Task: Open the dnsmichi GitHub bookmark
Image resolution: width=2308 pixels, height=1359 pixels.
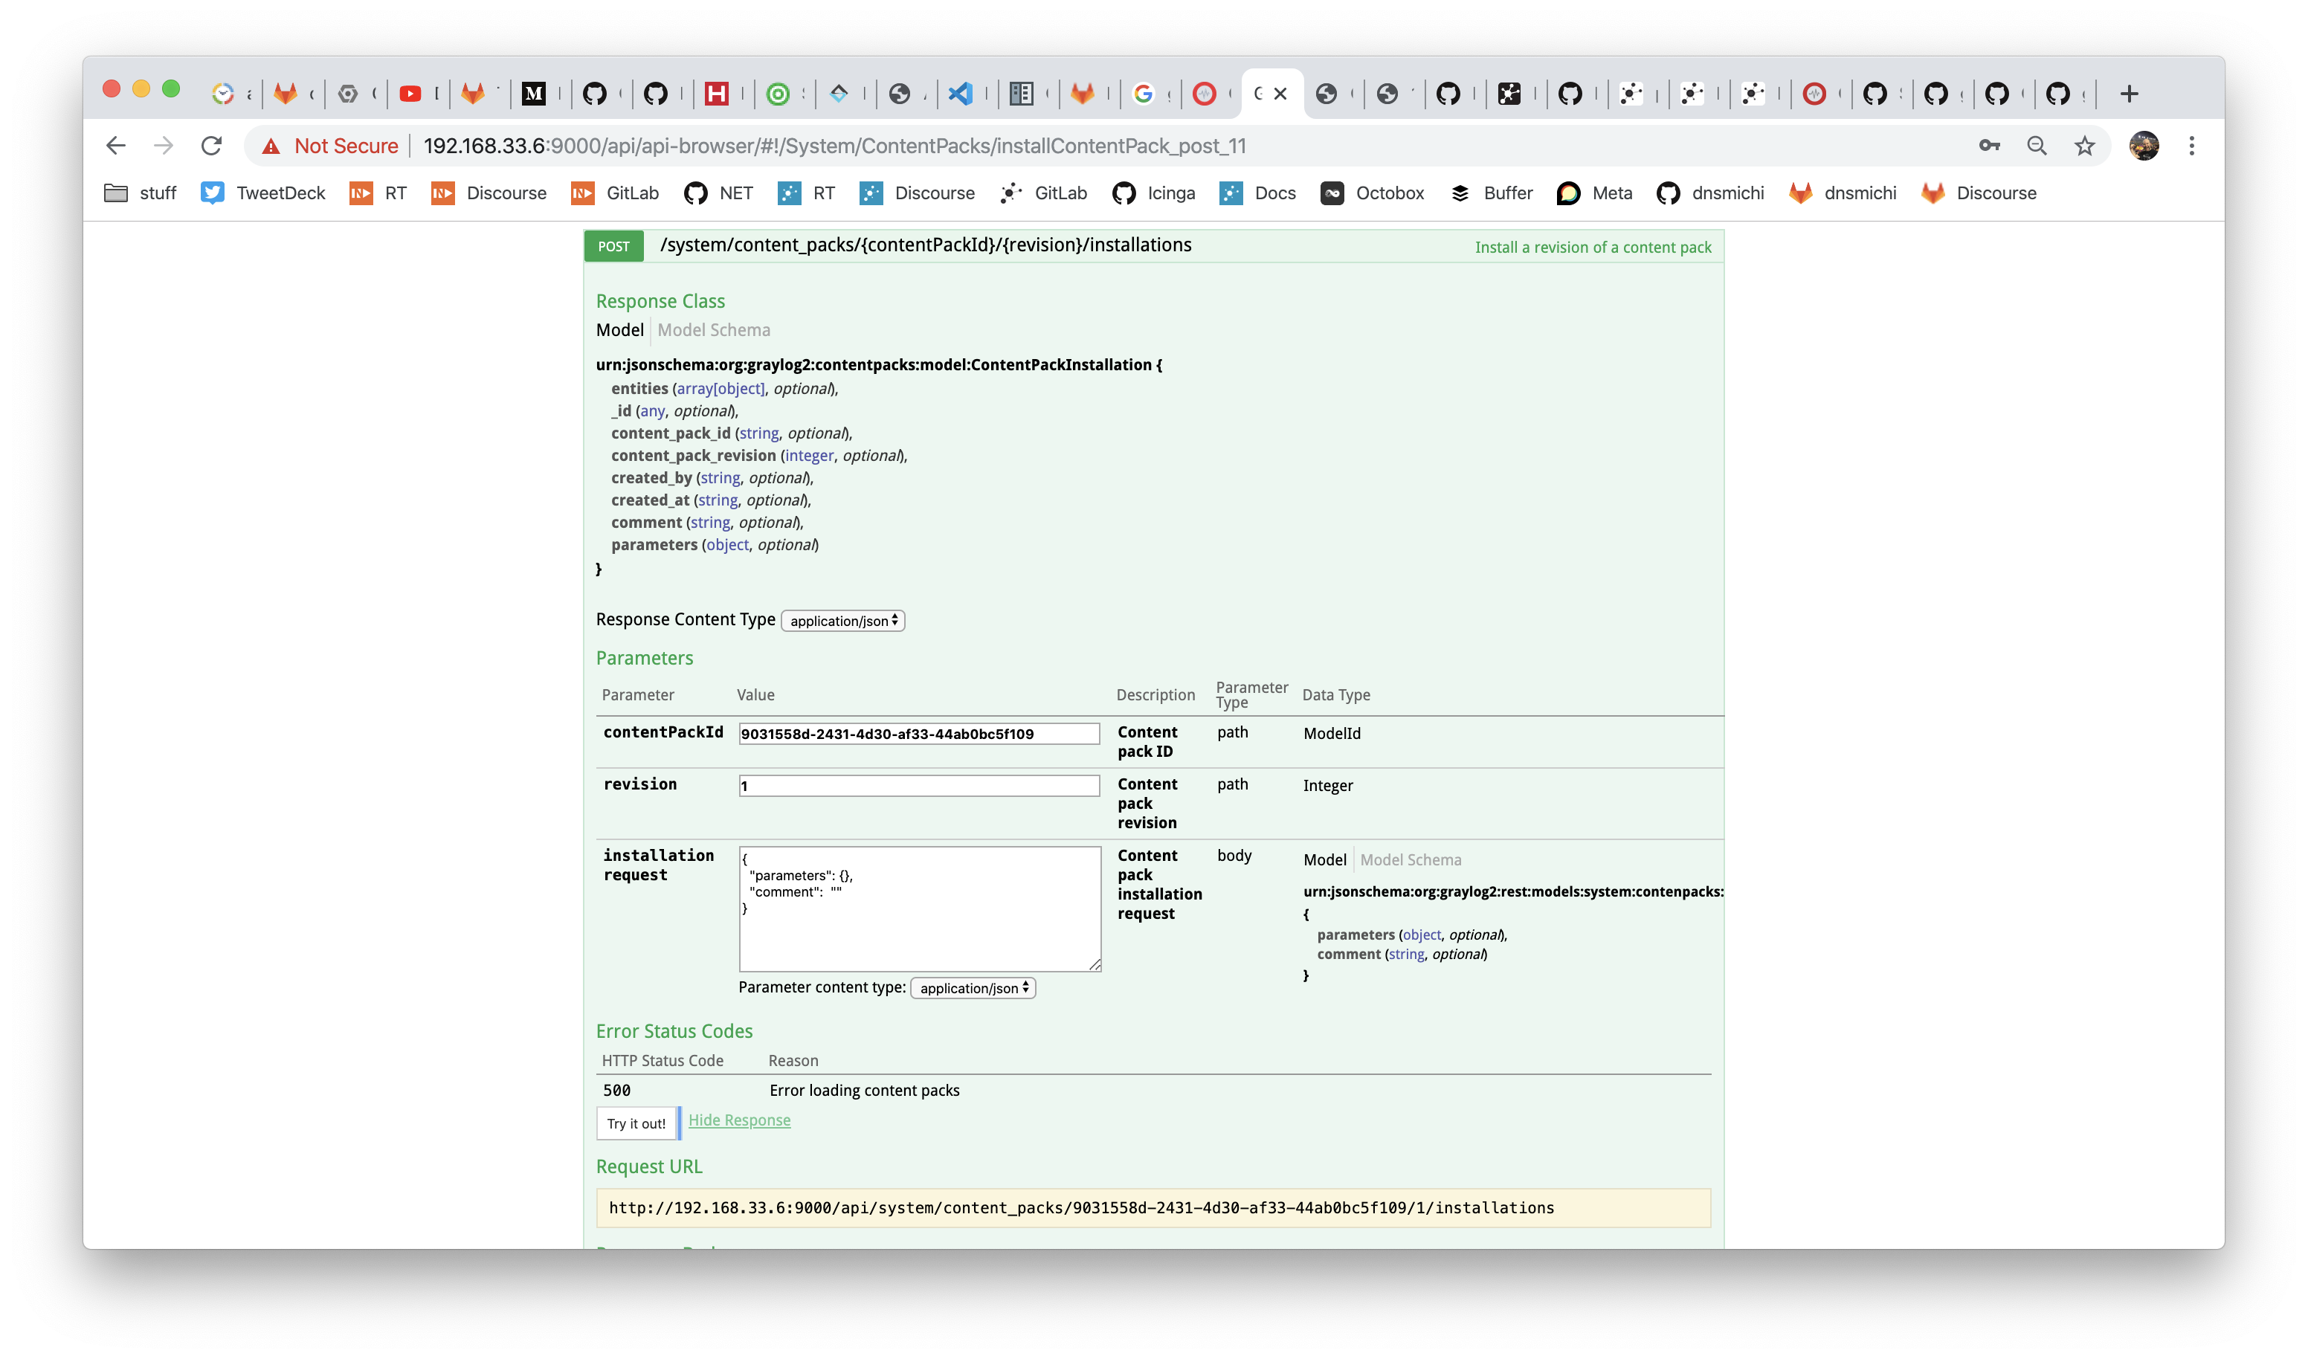Action: point(1711,193)
